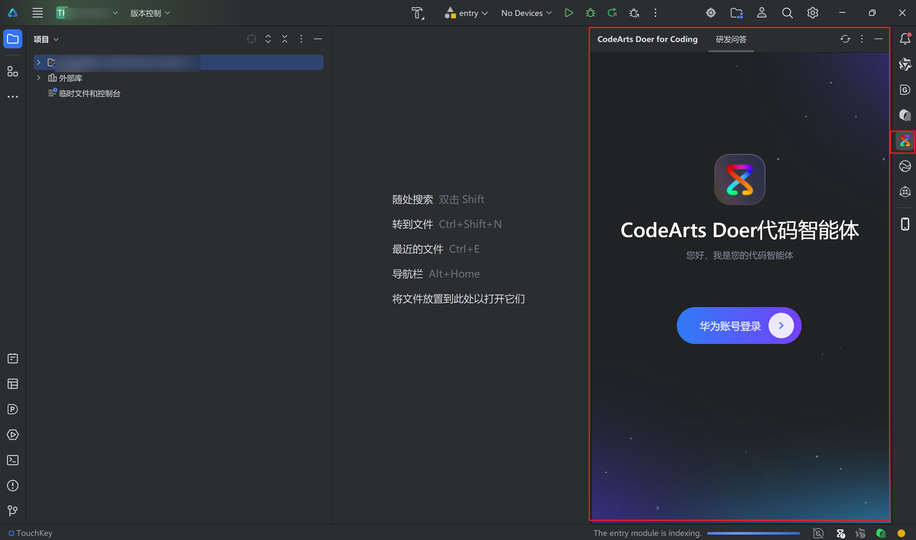Screen dimensions: 916x540
Task: Open the Terminal tool window
Action: pyautogui.click(x=13, y=460)
